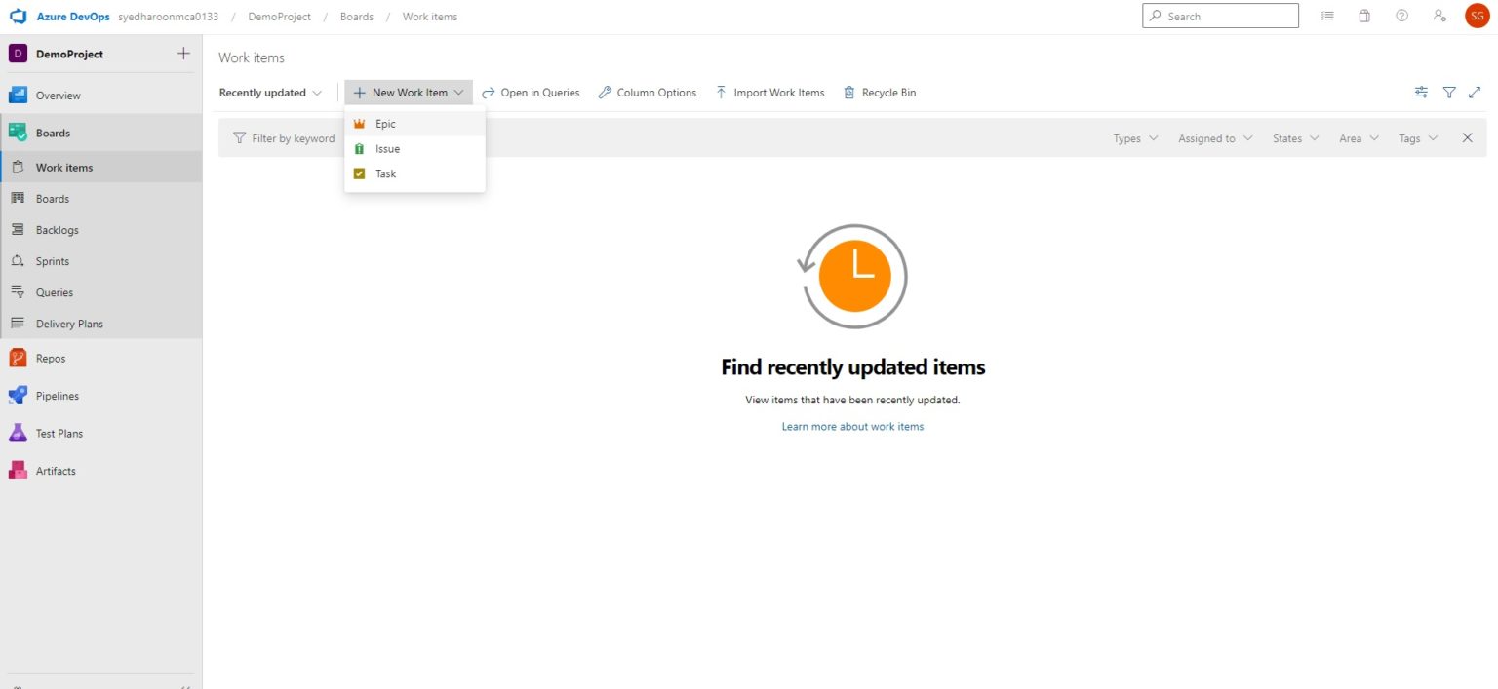The image size is (1498, 689).
Task: Navigate to Artifacts
Action: (56, 471)
